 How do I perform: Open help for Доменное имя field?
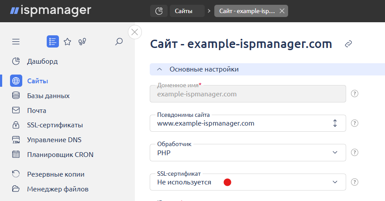click(x=354, y=93)
